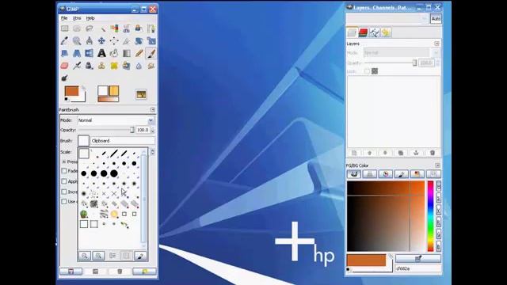Select the Smudge tool
Viewport: 507px width, 285px height.
tap(151, 66)
